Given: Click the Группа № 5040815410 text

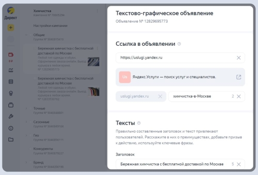Looking at the screenshot, I should (48, 39).
